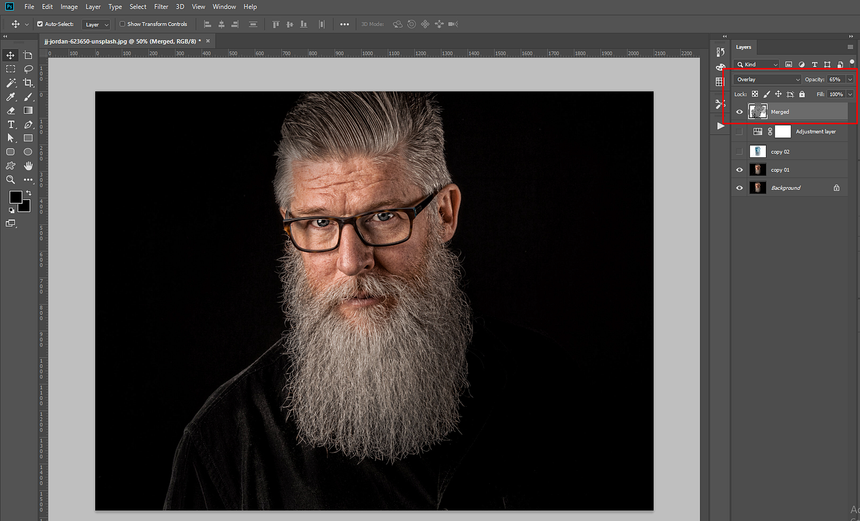Open the Overlay blend mode dropdown
Image resolution: width=860 pixels, height=521 pixels.
(x=768, y=79)
